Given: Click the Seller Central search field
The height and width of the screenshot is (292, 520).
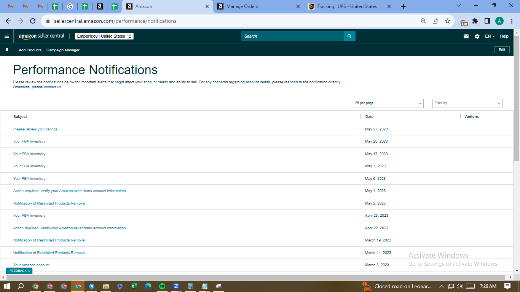Looking at the screenshot, I should click(293, 36).
